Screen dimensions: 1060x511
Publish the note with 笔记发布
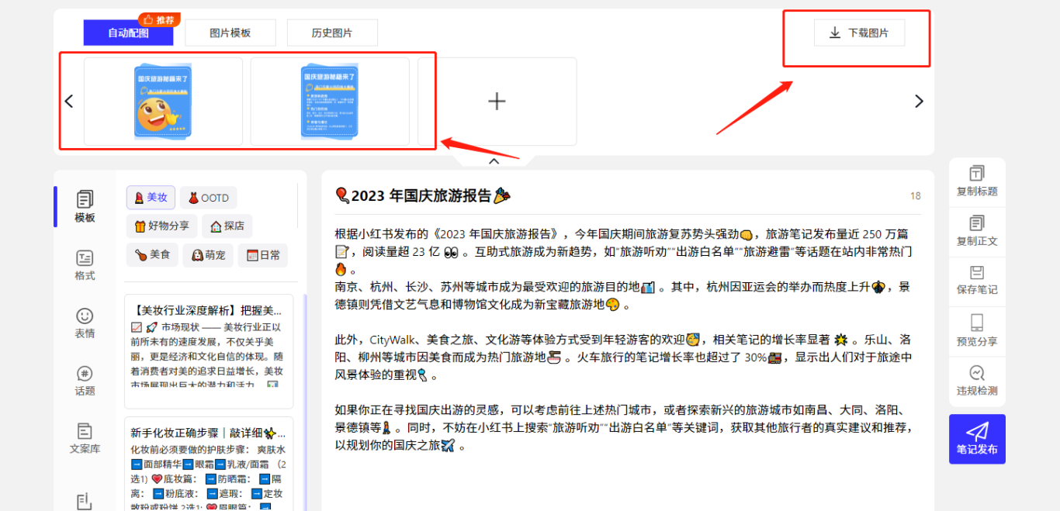tap(977, 439)
